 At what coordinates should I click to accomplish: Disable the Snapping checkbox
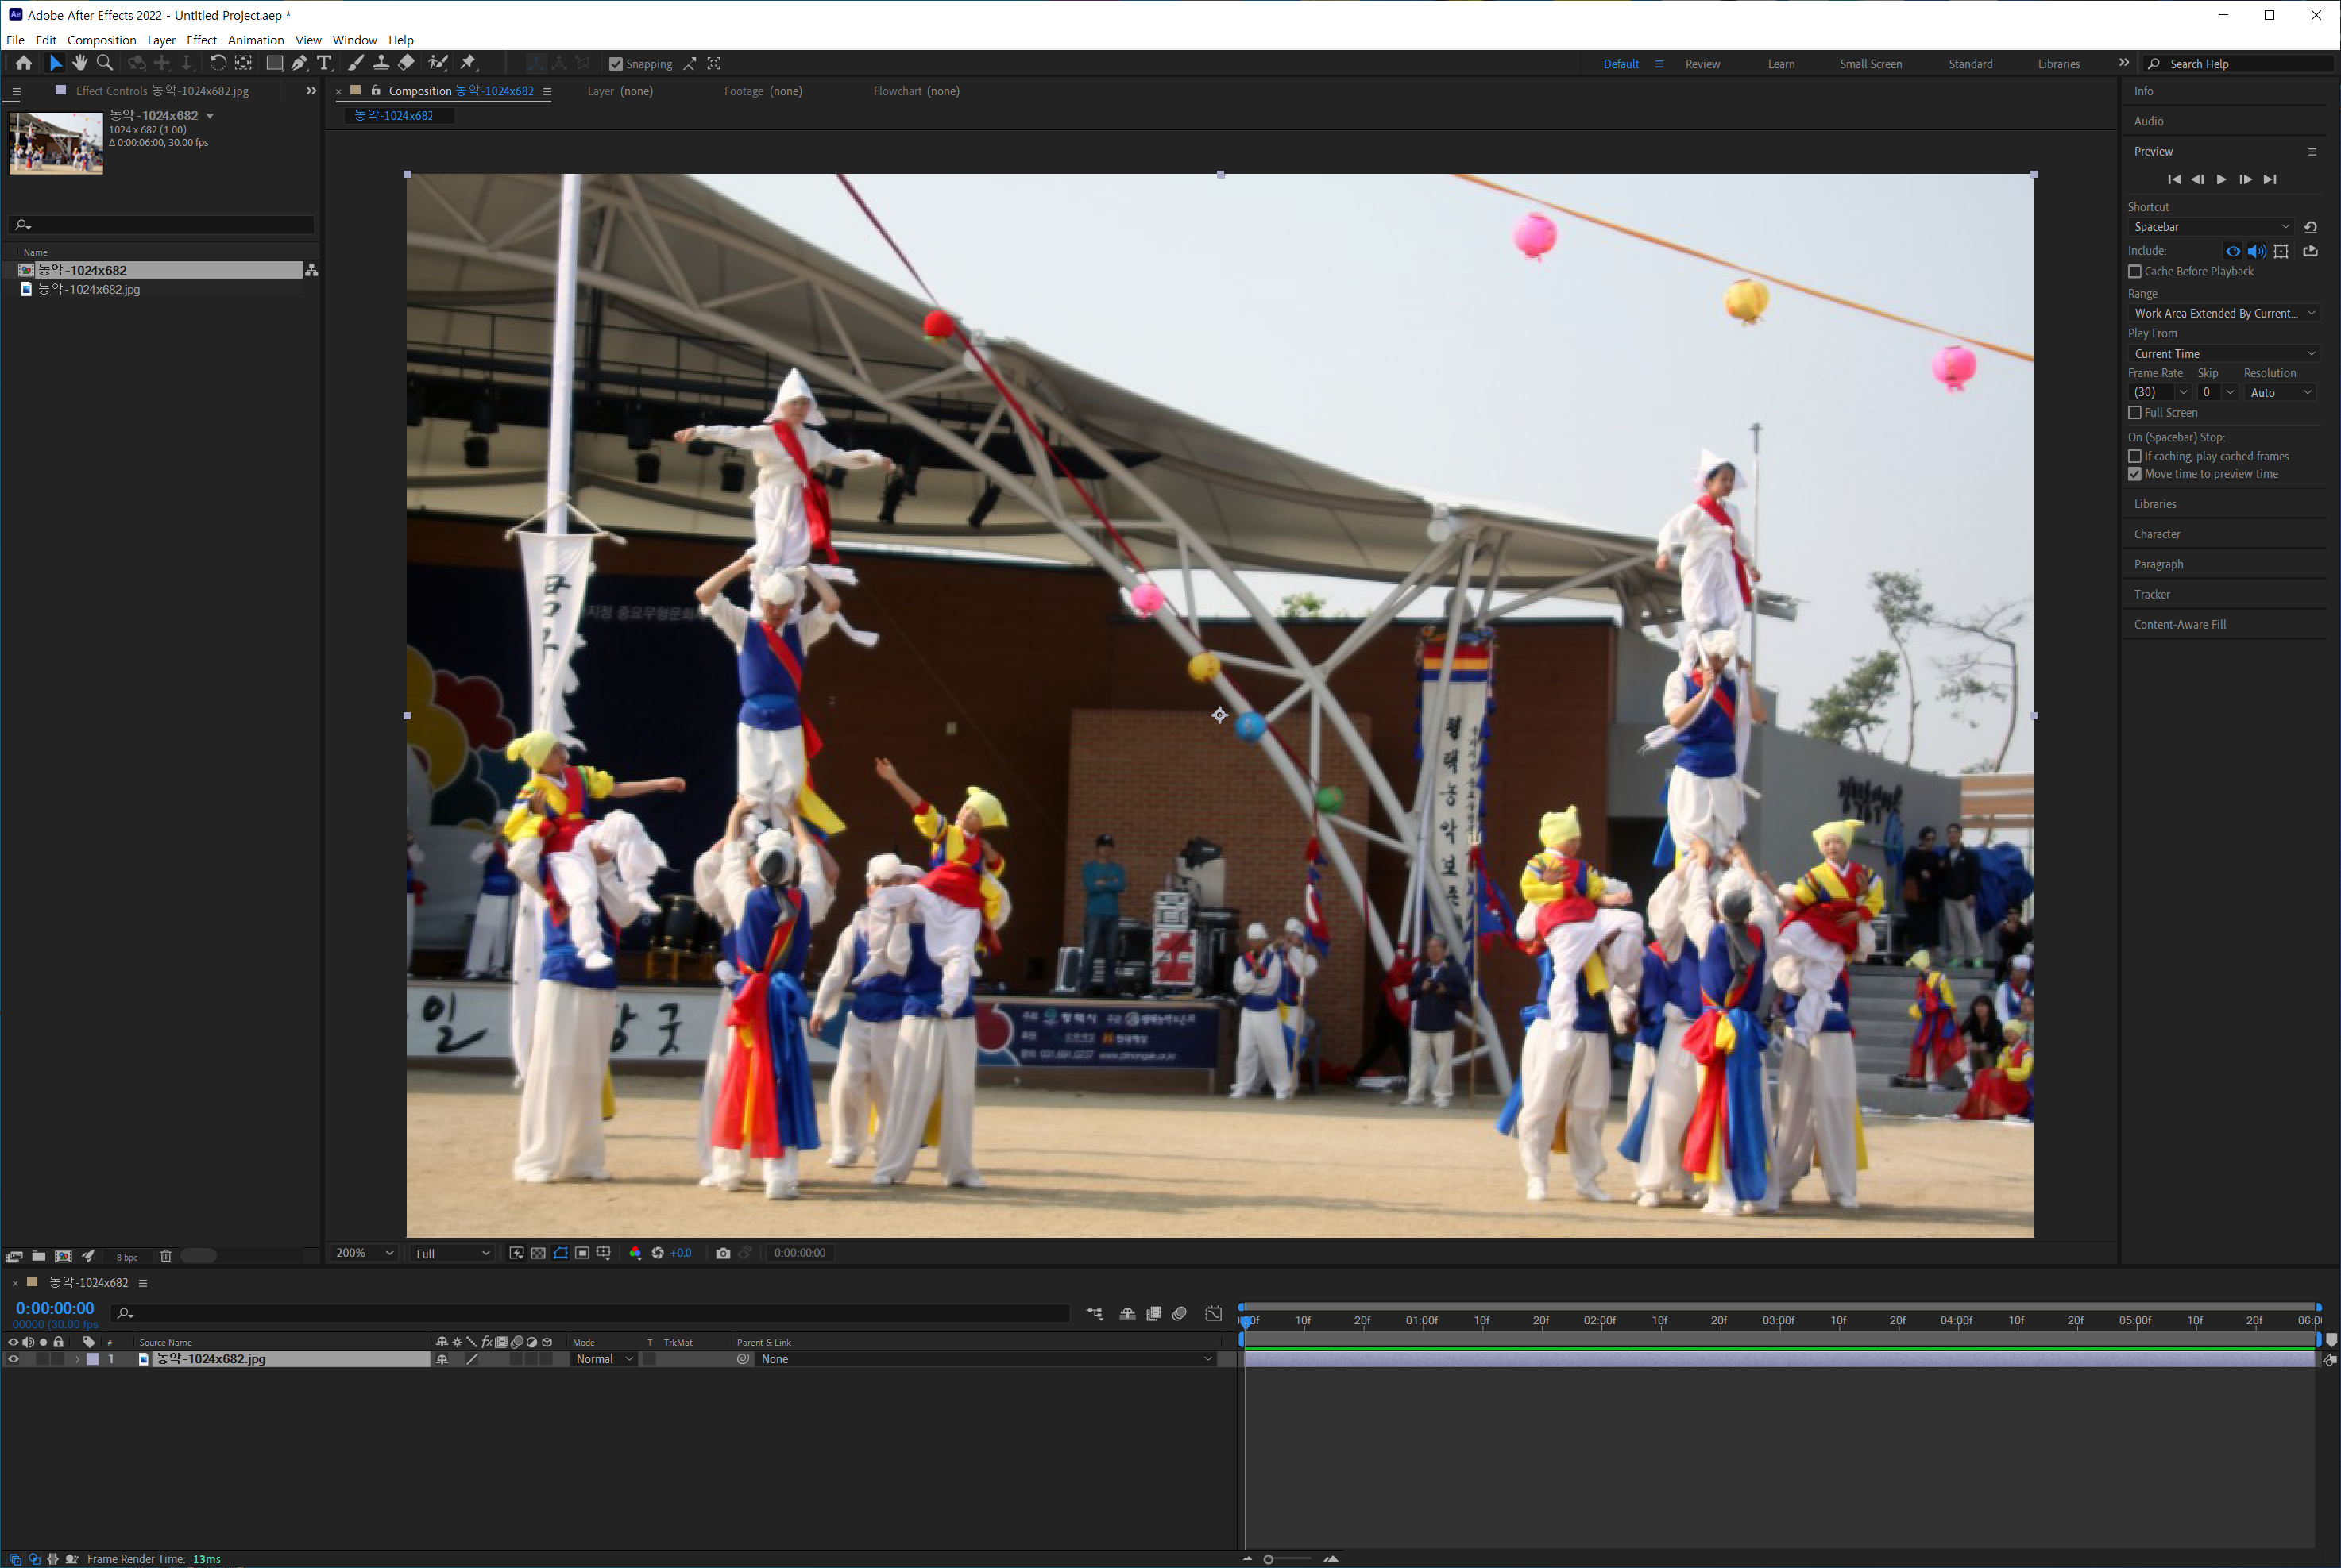click(x=616, y=64)
